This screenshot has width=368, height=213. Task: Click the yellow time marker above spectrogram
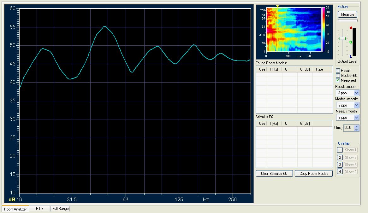[x=277, y=6]
